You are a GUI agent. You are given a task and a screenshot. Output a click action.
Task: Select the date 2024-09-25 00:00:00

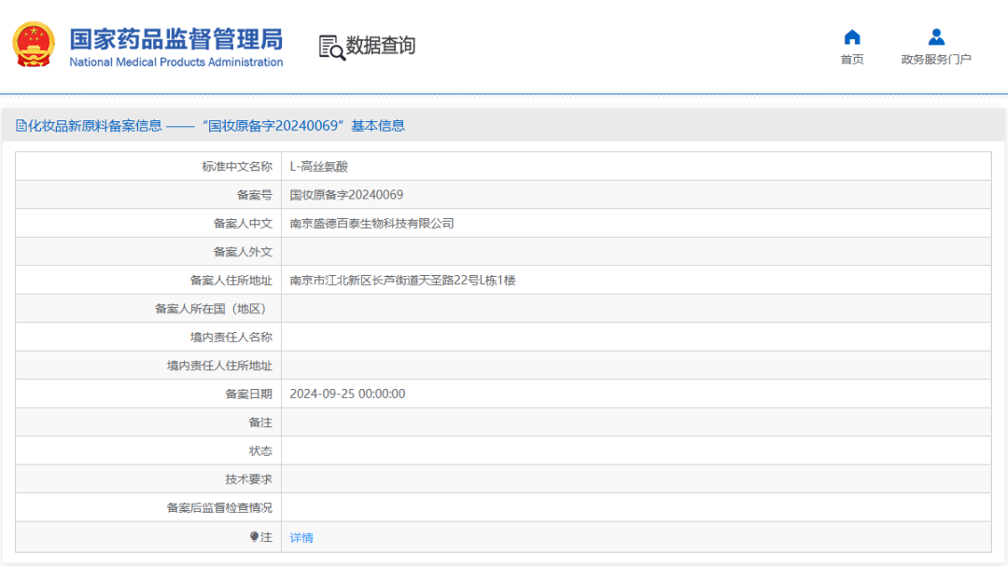[347, 394]
